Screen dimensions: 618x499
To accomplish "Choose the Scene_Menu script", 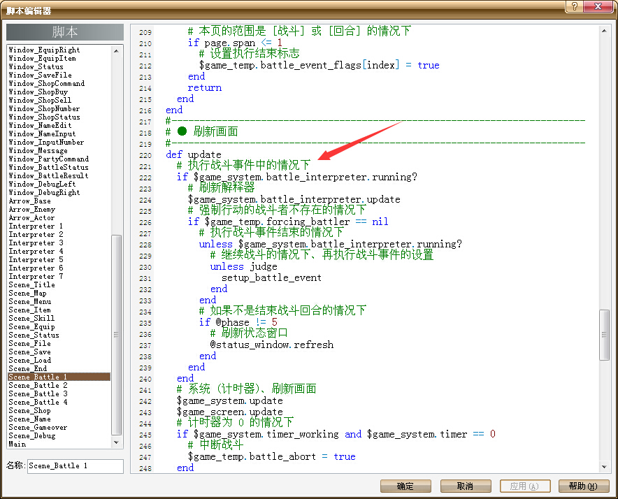I will (30, 301).
